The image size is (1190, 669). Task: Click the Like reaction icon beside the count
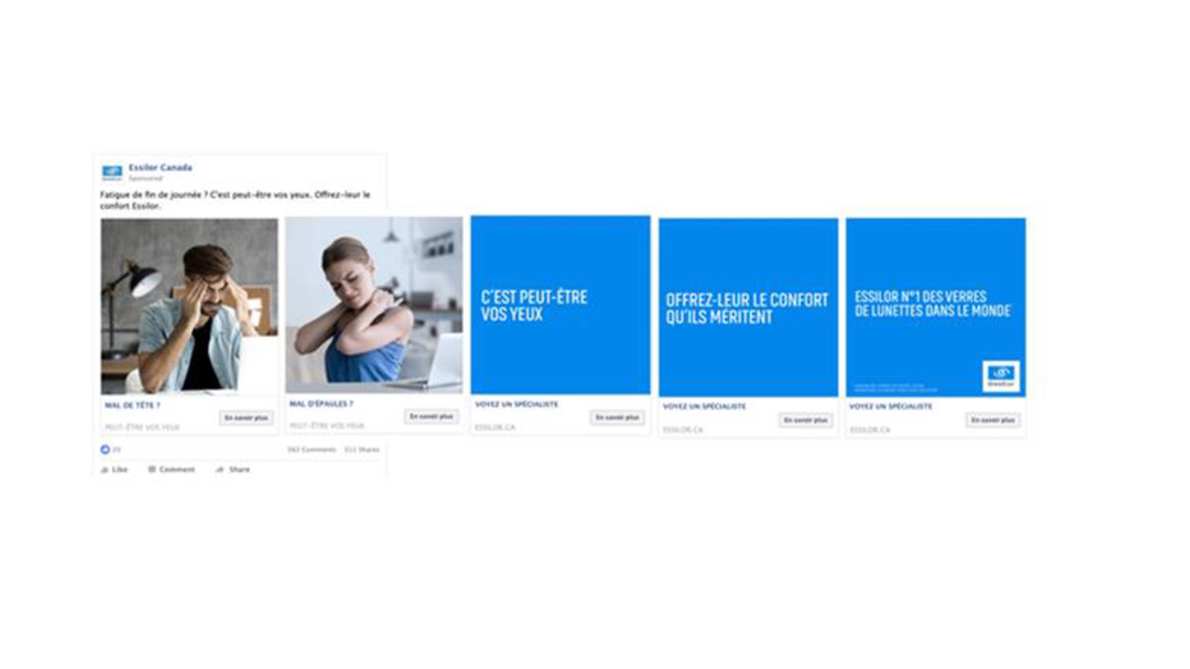click(105, 449)
